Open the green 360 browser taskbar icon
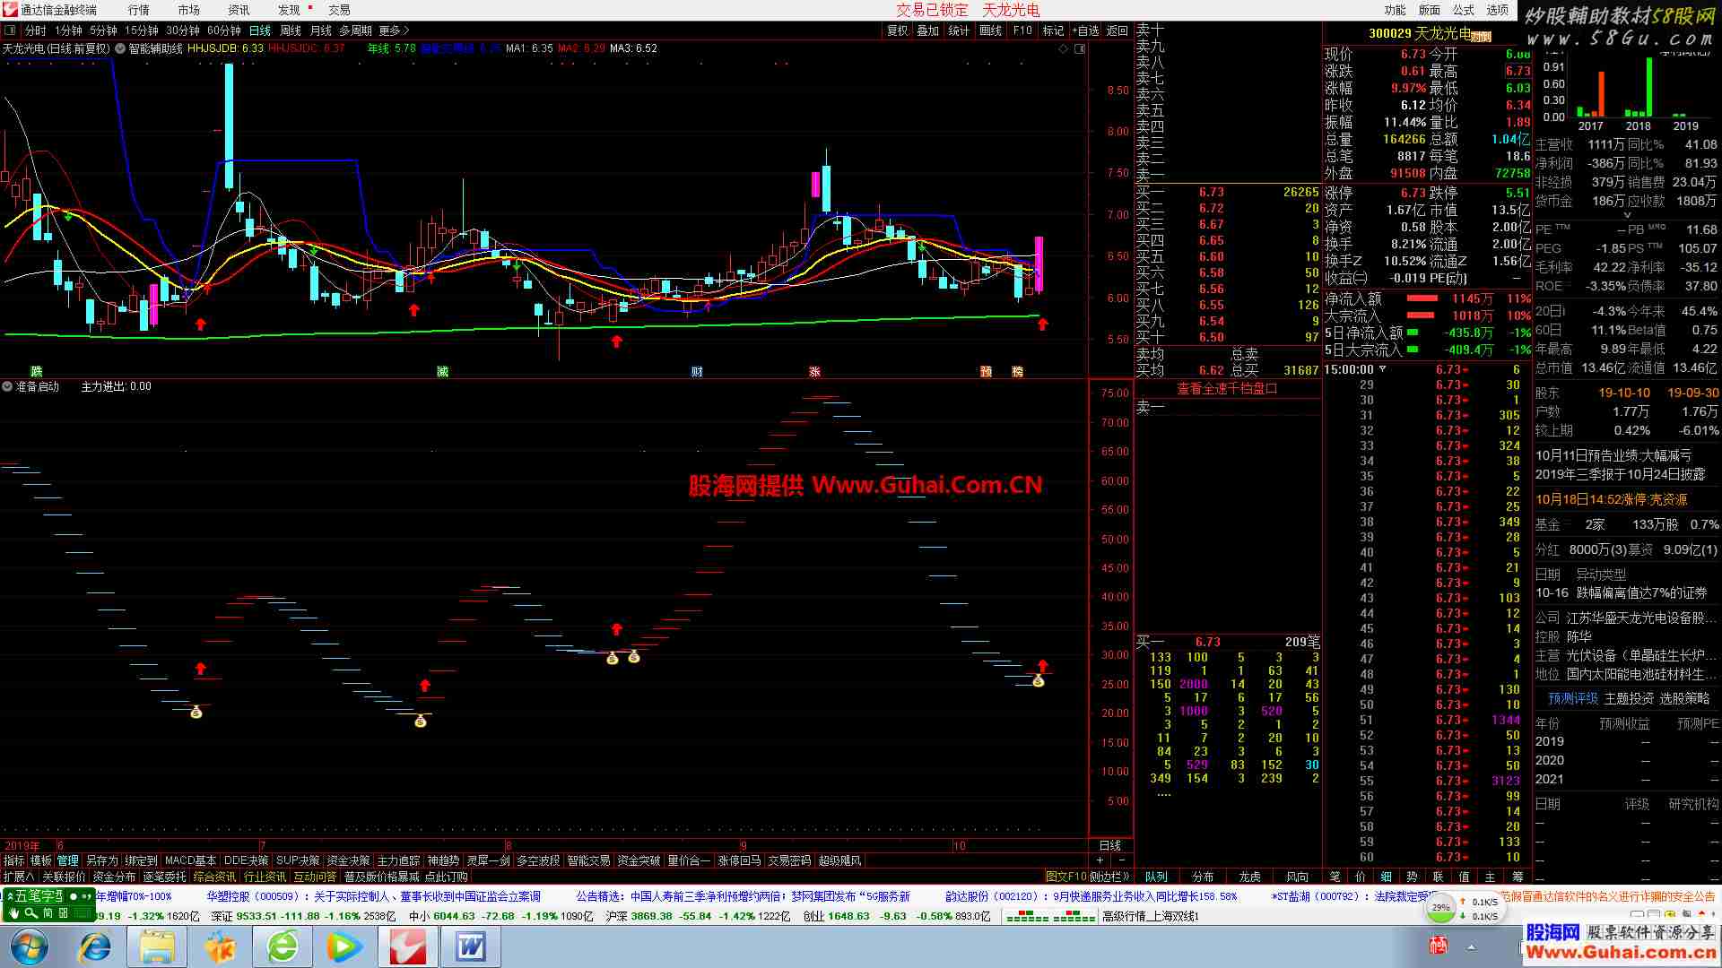The width and height of the screenshot is (1722, 968). (x=283, y=946)
